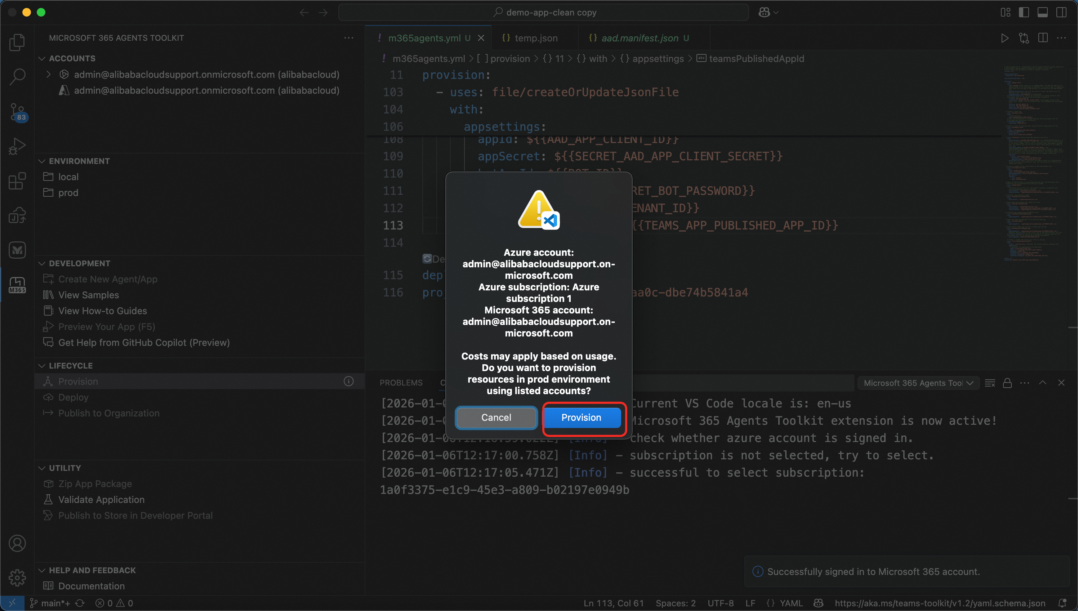Open the Search view icon

[x=17, y=76]
